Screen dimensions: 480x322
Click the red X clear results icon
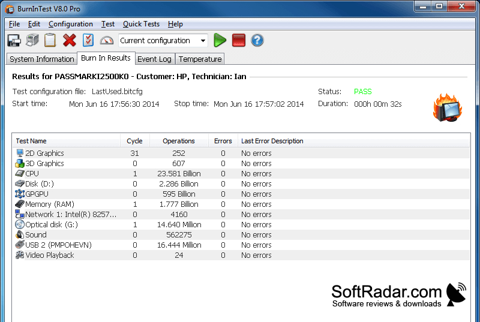(x=70, y=40)
